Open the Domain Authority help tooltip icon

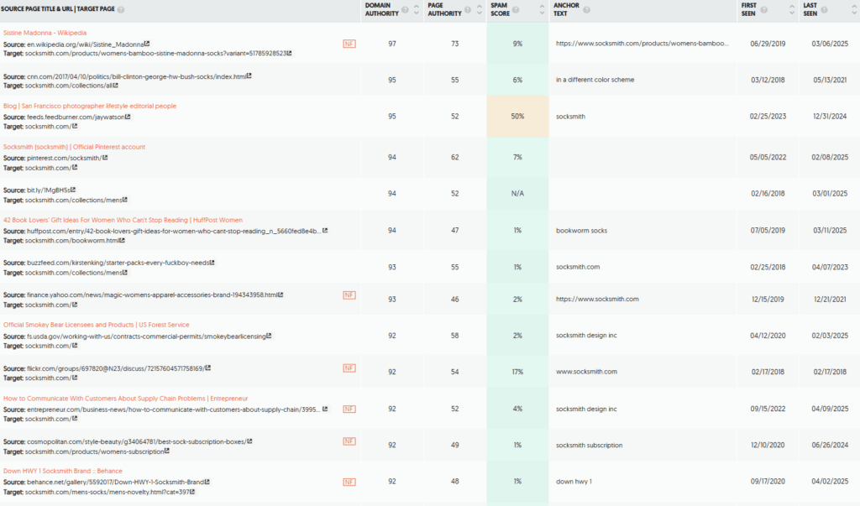click(405, 9)
